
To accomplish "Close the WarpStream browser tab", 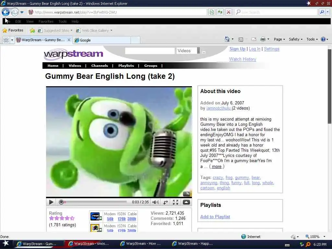I will tap(69, 40).
